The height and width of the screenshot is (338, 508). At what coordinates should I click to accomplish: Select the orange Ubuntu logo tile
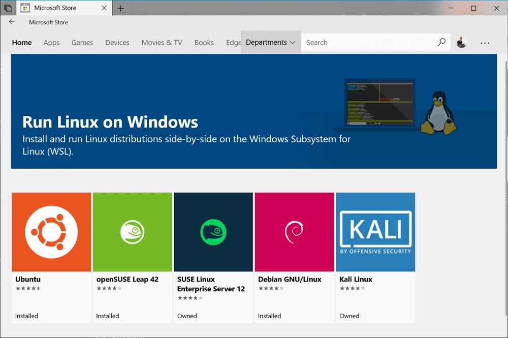point(51,232)
